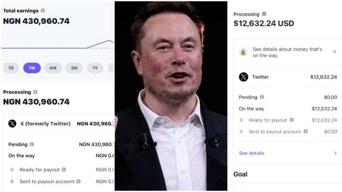Screen dimensions: 342x192
Task: Select the 1W time range button
Action: coord(32,68)
